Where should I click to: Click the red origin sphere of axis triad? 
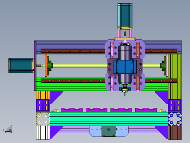tap(11, 132)
